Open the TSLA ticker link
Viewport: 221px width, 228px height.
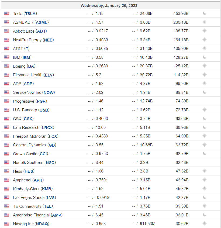pos(30,14)
